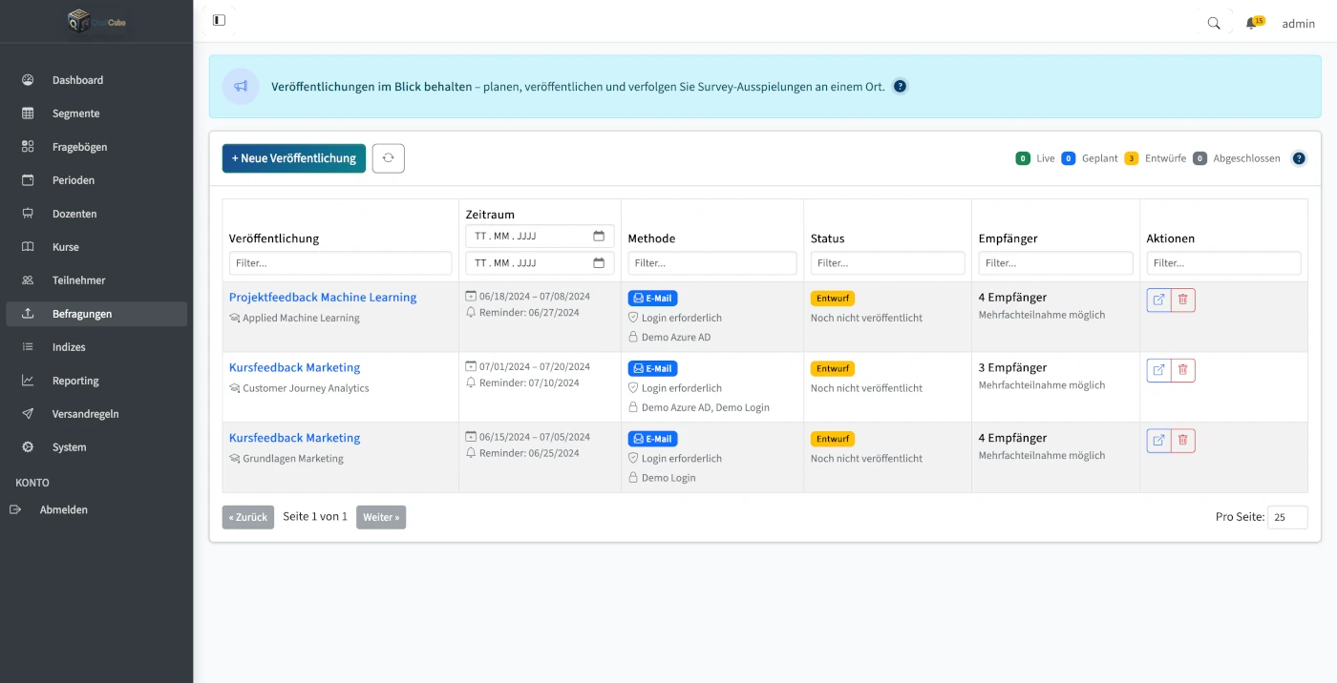Select the Versandregeln paper-plane icon
Image resolution: width=1337 pixels, height=683 pixels.
(x=28, y=413)
